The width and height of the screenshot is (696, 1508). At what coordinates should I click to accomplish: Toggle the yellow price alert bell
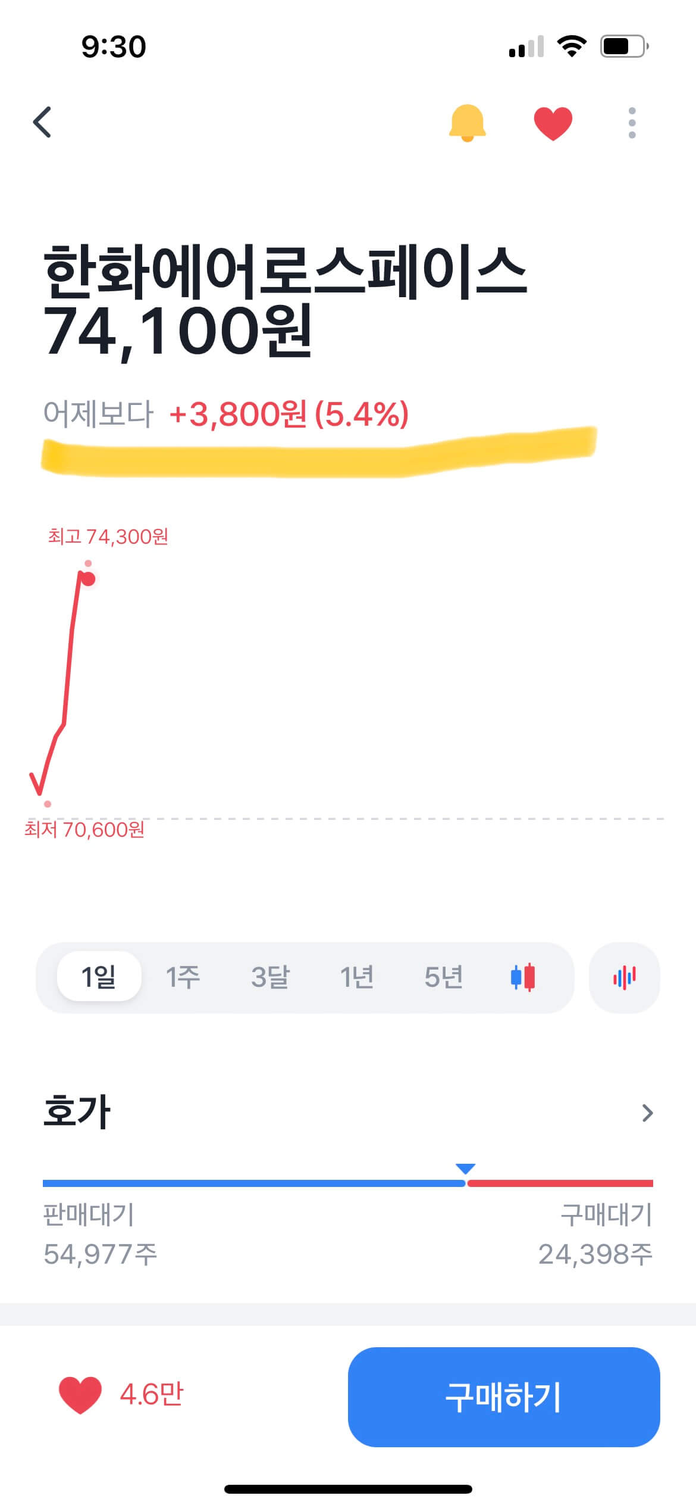[467, 123]
